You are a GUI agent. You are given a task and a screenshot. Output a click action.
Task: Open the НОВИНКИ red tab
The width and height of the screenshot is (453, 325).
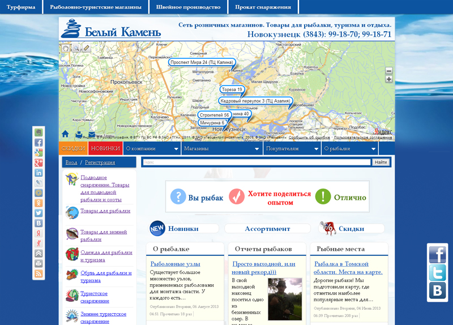105,148
